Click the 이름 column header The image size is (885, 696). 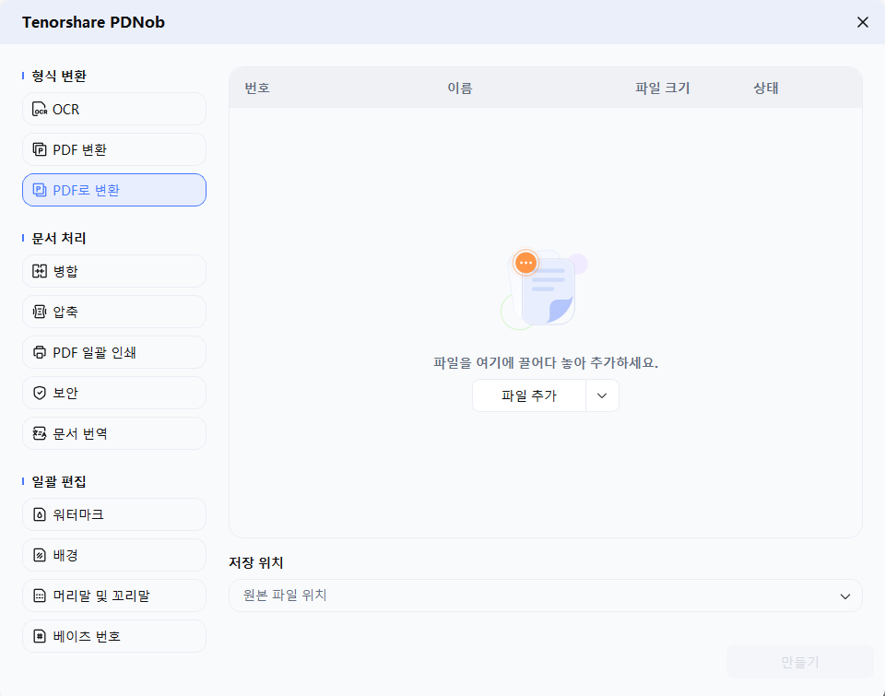(460, 88)
